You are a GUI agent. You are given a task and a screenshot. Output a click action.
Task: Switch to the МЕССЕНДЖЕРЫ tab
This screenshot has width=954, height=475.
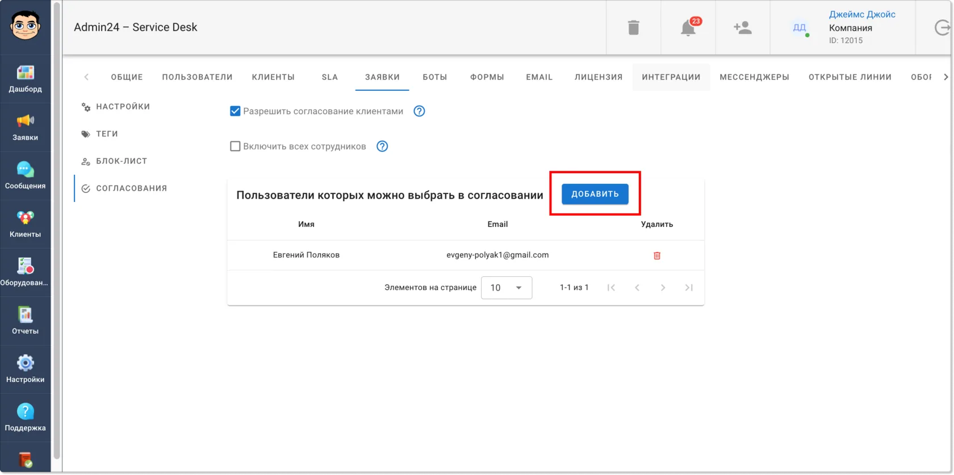pos(755,77)
